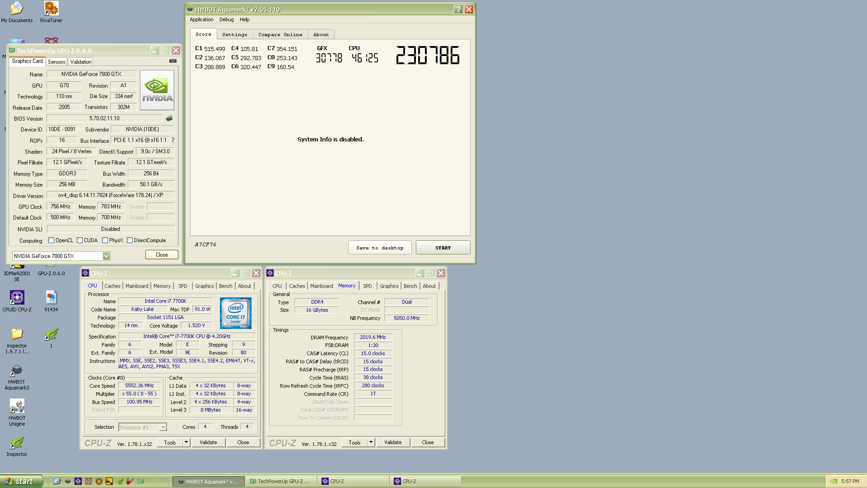Click BIOS Version field 5.70.02.11.10
This screenshot has width=867, height=488.
click(104, 118)
